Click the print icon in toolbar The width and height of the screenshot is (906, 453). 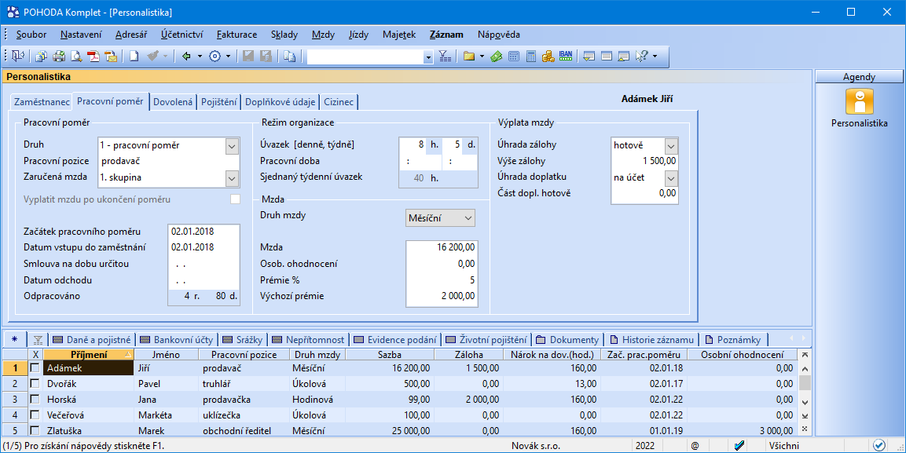tap(59, 56)
